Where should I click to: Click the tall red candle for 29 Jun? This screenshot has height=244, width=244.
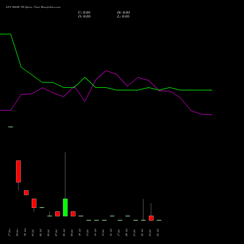click(19, 171)
